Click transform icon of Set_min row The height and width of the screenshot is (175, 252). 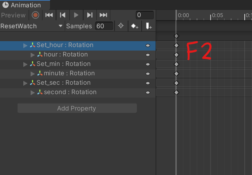coord(32,64)
